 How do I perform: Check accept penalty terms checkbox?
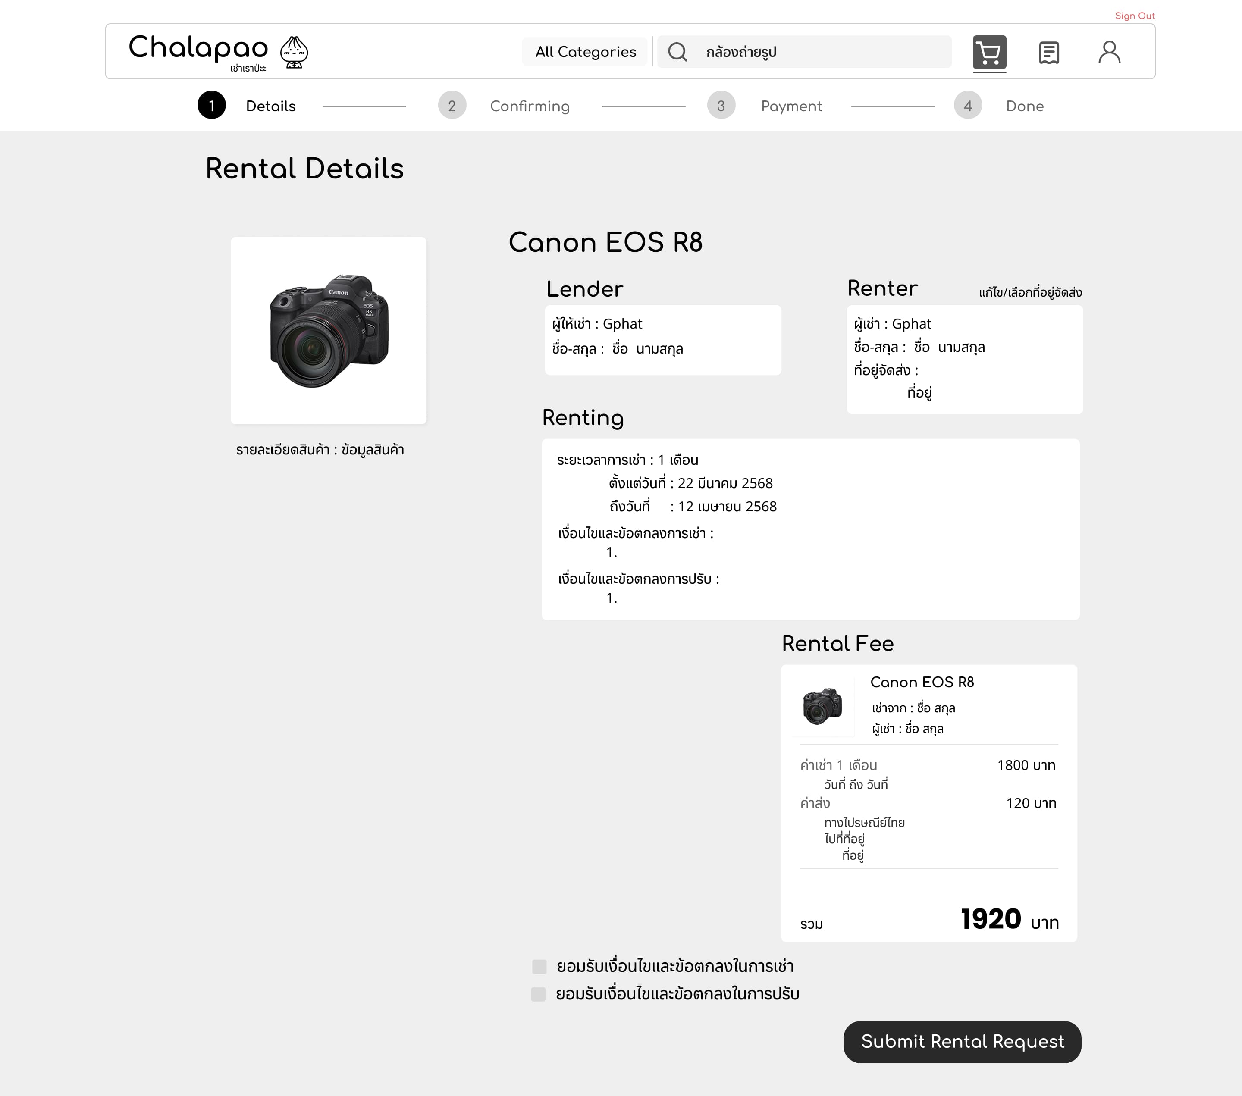point(538,994)
